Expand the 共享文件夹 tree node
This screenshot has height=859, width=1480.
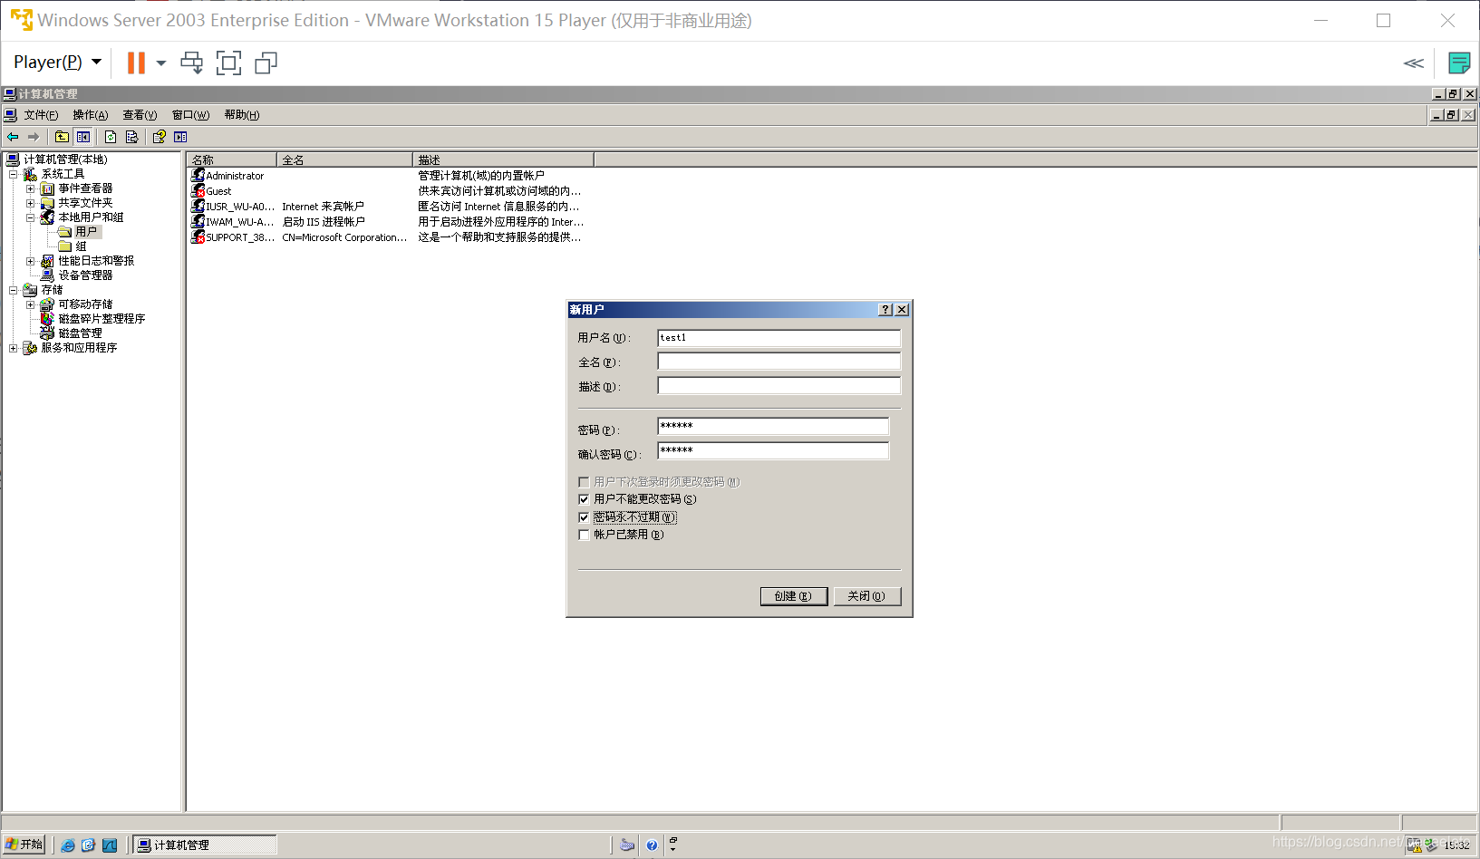(x=31, y=203)
